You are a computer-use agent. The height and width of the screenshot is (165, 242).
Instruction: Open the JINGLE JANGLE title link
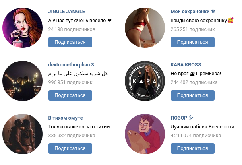coord(66,12)
